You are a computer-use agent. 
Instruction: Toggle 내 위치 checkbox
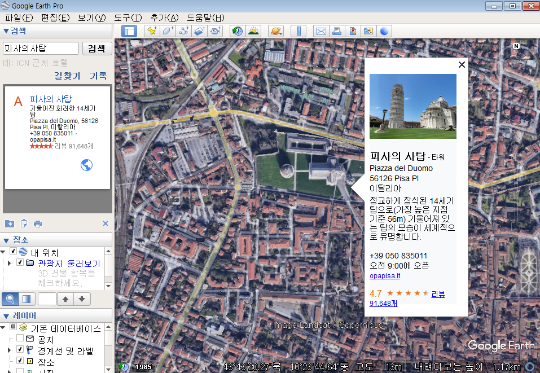coord(13,251)
